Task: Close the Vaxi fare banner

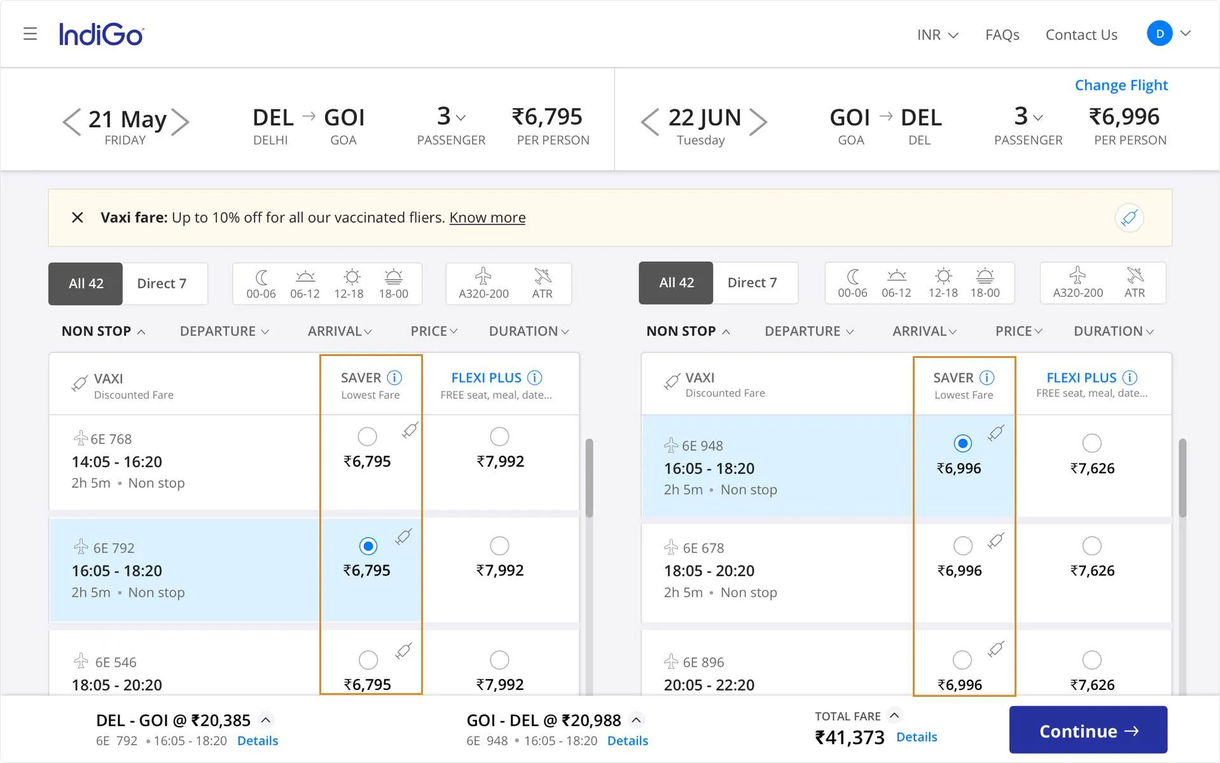Action: pos(78,217)
